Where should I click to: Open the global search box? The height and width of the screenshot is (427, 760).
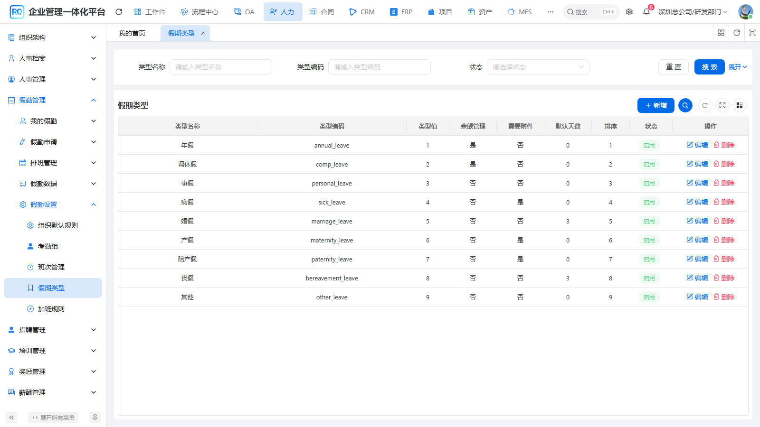pos(591,12)
